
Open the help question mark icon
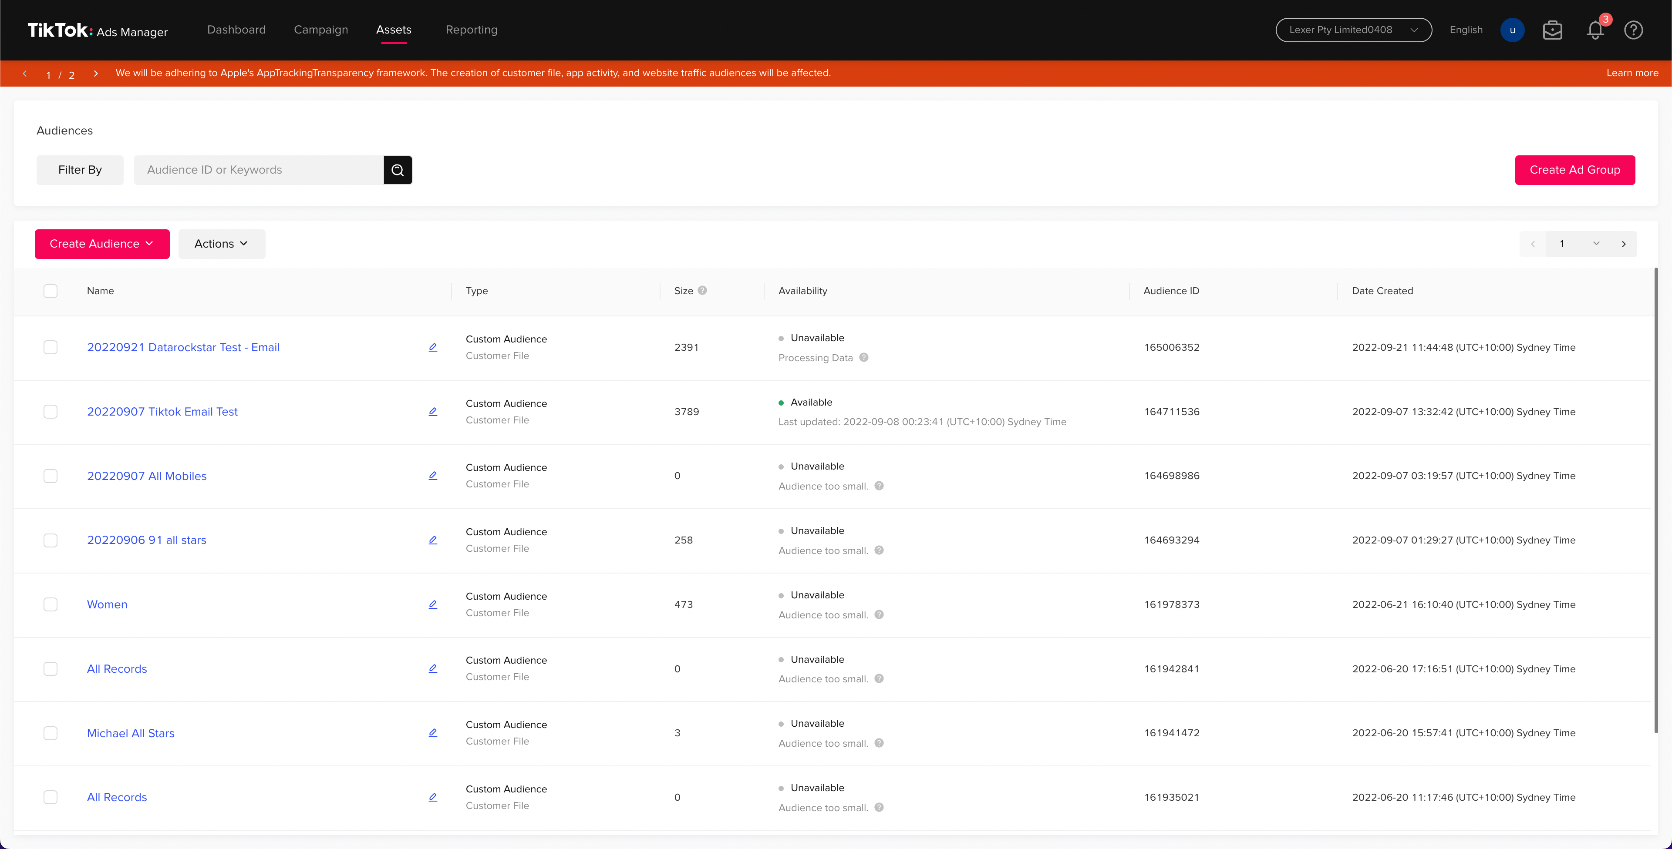tap(1633, 30)
